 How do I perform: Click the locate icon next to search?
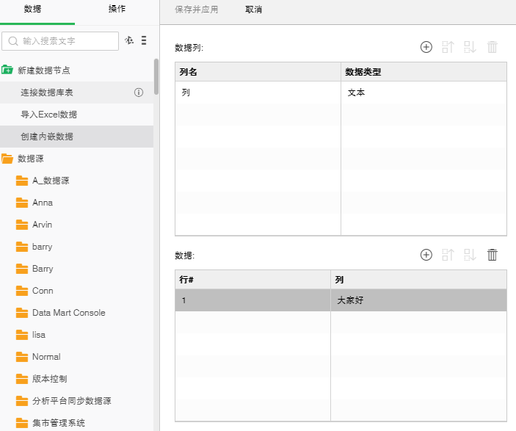[129, 40]
